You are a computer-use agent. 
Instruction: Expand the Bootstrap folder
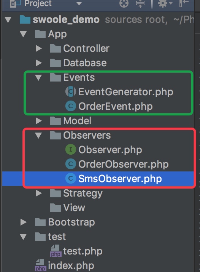coord(23,222)
